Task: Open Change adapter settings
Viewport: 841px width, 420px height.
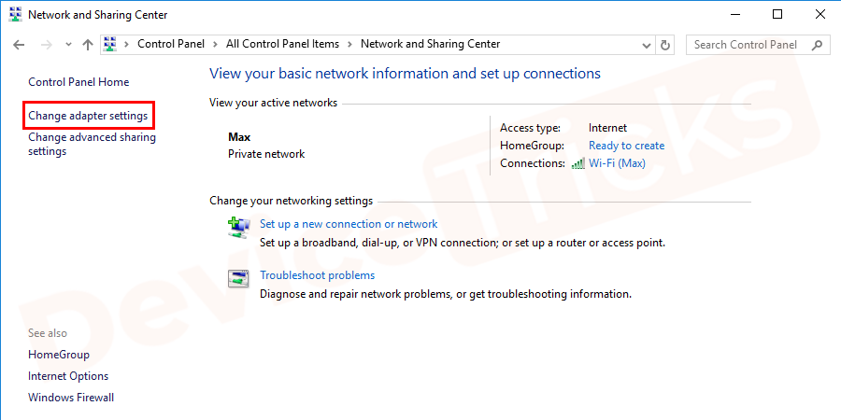Action: 88,116
